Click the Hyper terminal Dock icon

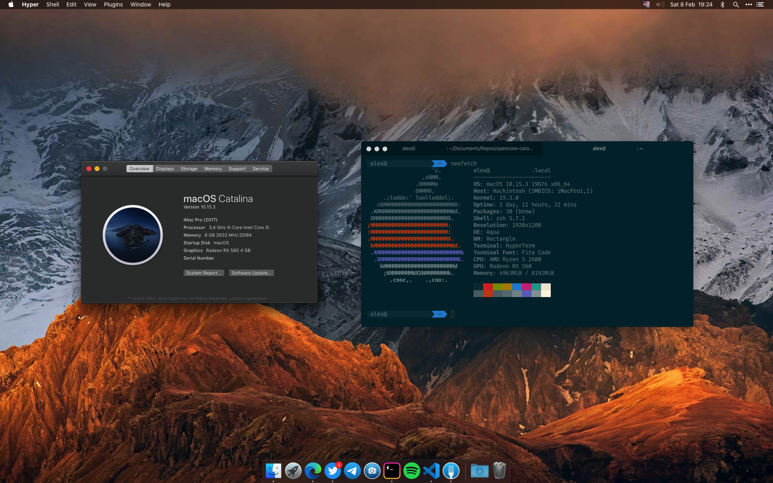click(392, 471)
